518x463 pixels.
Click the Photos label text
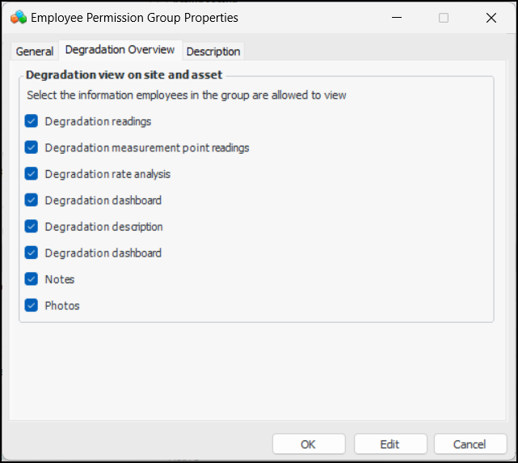coord(62,305)
